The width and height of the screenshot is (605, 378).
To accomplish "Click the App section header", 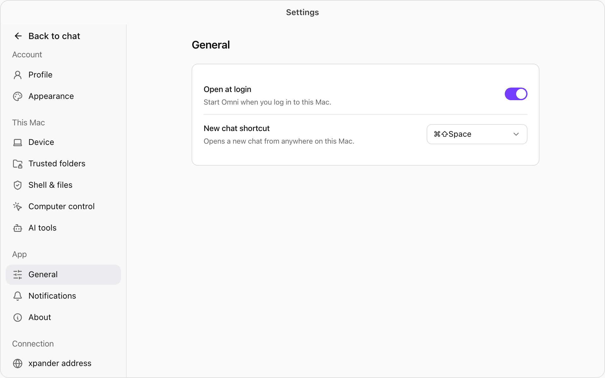I will coord(19,255).
